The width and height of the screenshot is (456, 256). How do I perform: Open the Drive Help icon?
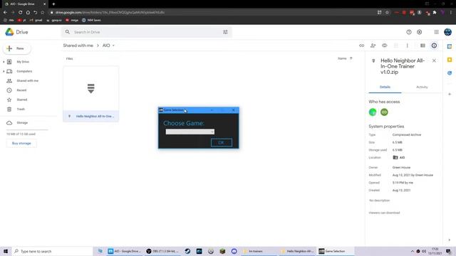409,32
